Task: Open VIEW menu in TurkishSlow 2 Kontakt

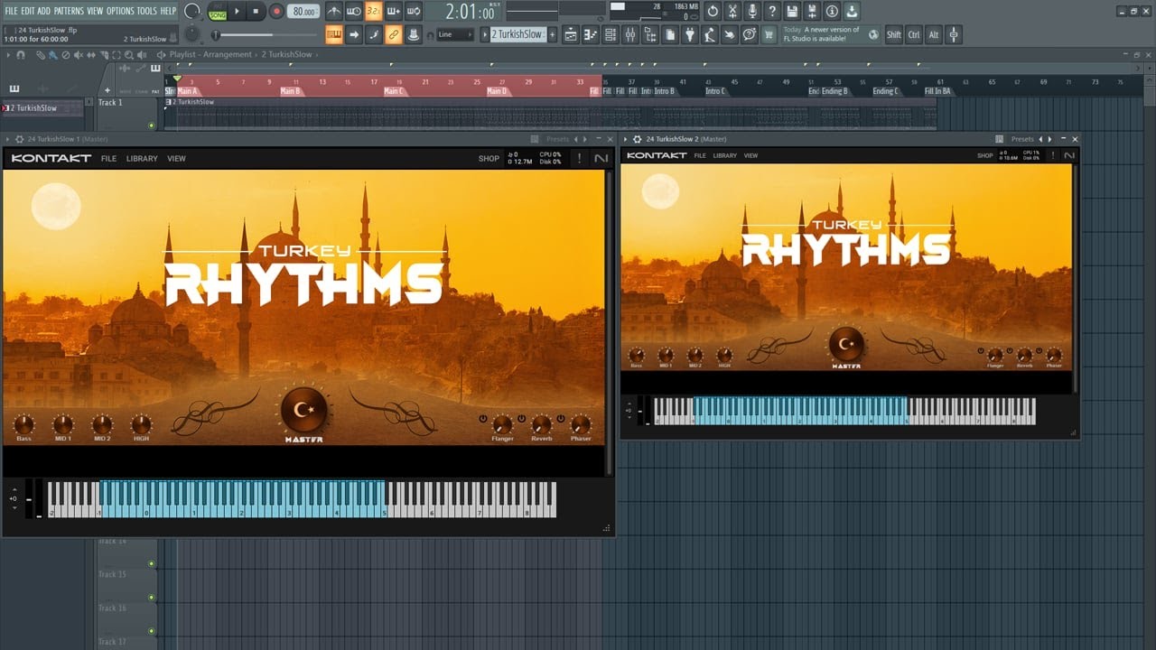Action: coord(750,155)
